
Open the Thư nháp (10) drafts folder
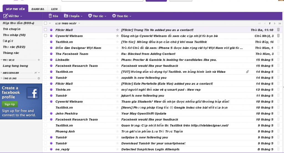tap(14, 35)
